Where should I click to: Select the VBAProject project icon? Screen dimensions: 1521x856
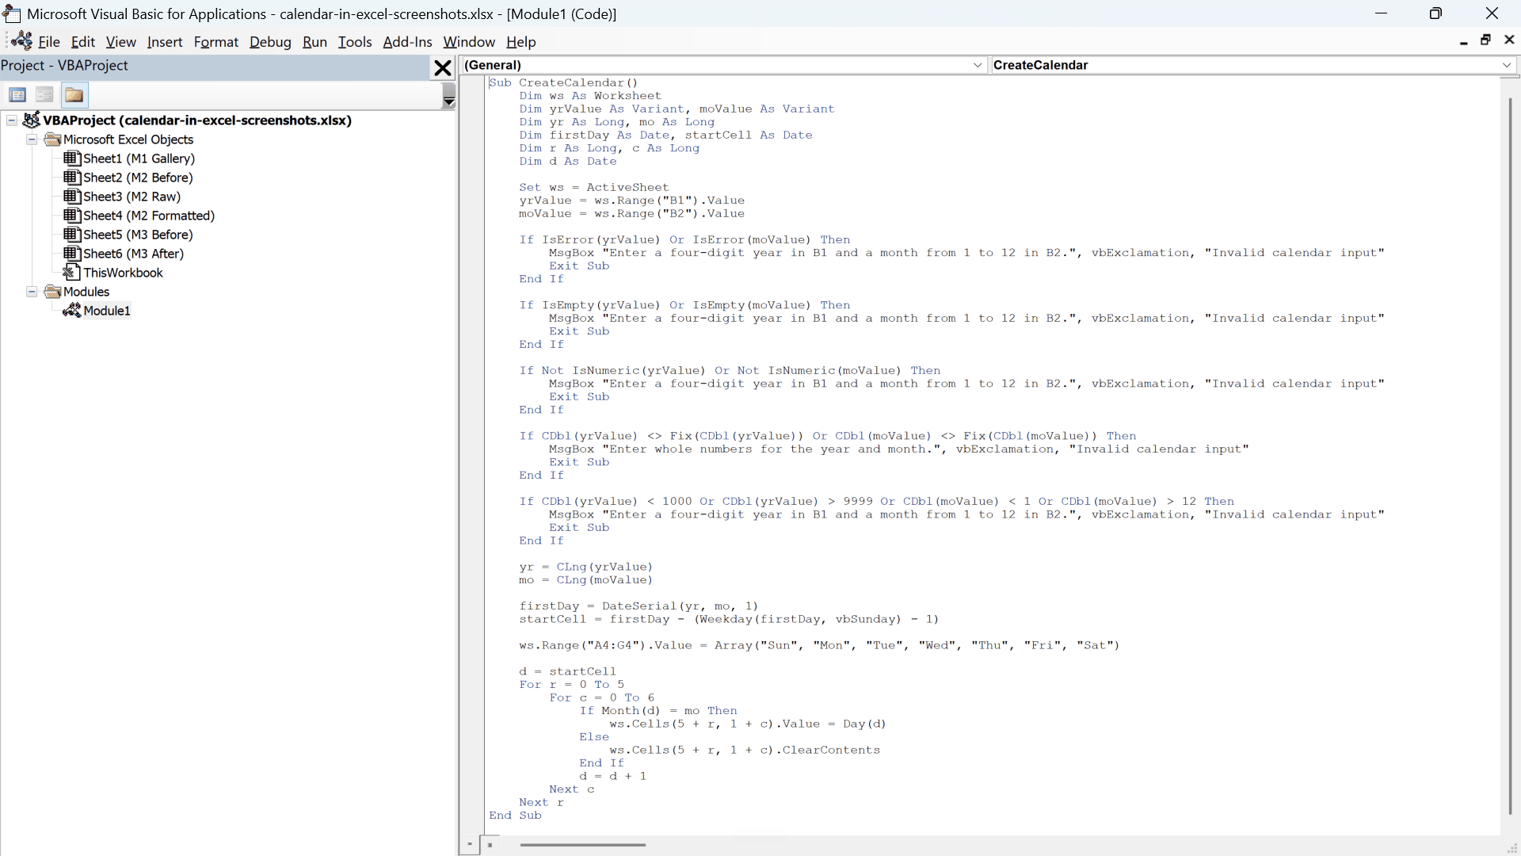32,120
